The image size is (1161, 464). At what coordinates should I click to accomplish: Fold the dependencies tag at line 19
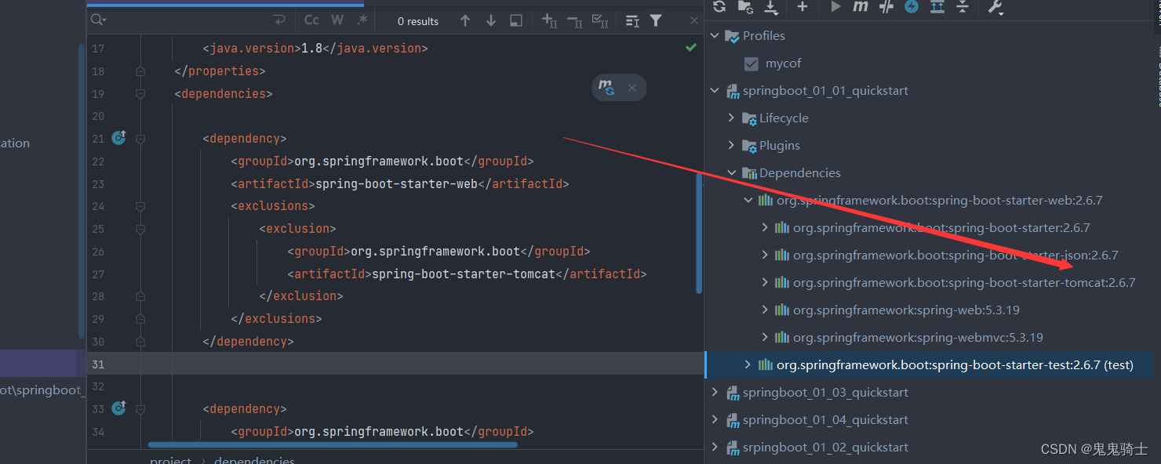pyautogui.click(x=140, y=93)
